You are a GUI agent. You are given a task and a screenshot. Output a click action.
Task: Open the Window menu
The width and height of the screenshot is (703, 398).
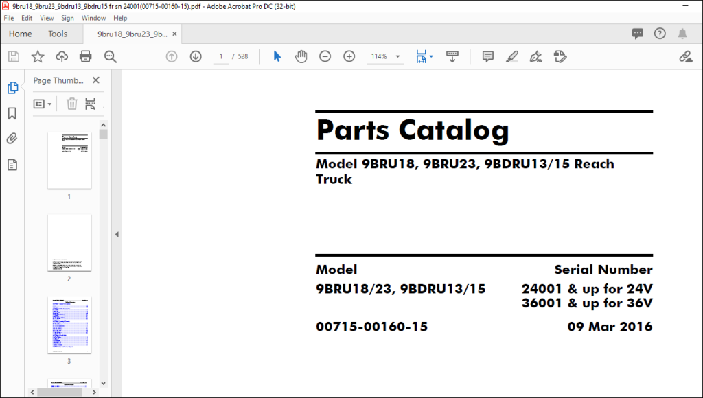coord(93,18)
